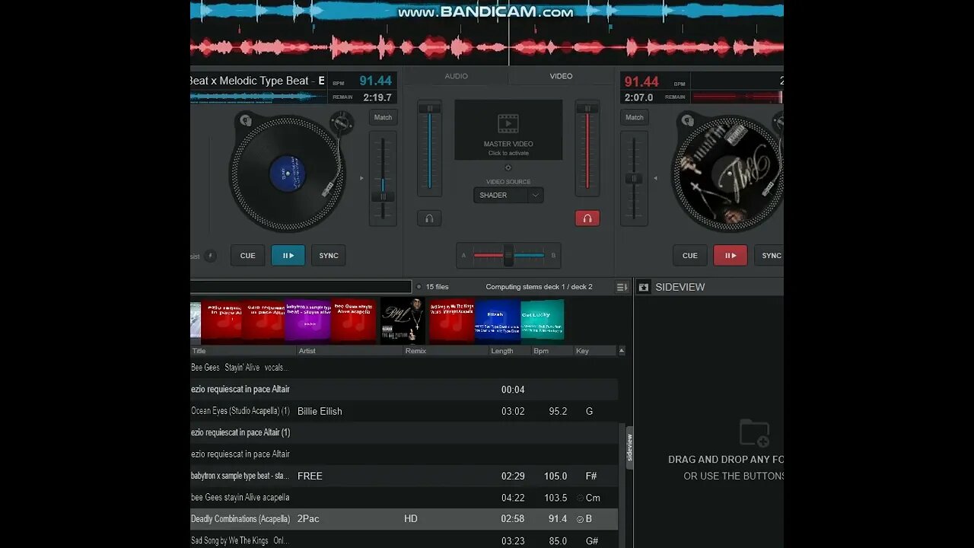Select the bee Gees stayin Alive acapella track
Viewport: 974px width, 548px height.
(x=404, y=498)
